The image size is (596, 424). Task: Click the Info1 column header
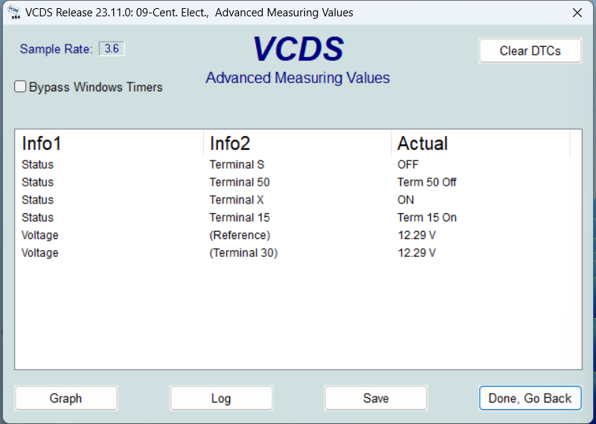(x=109, y=143)
